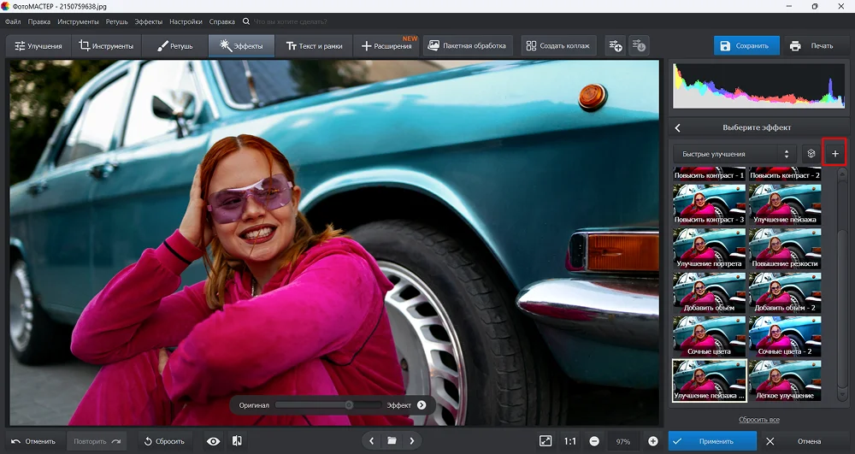The width and height of the screenshot is (855, 454).
Task: Open the Правка menu
Action: (38, 21)
